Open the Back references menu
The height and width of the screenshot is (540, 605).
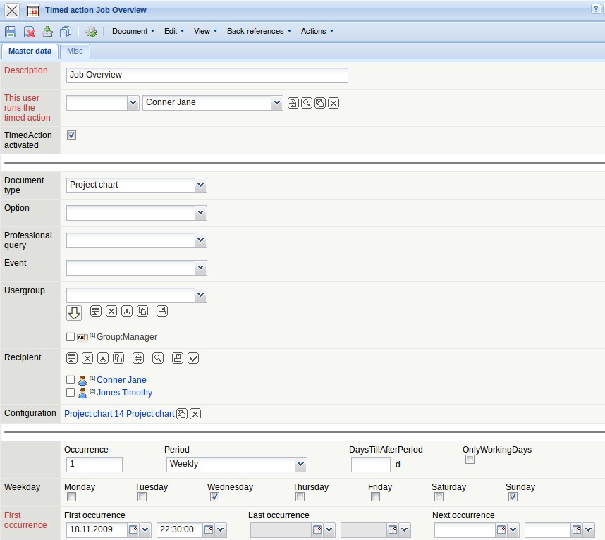(x=258, y=31)
